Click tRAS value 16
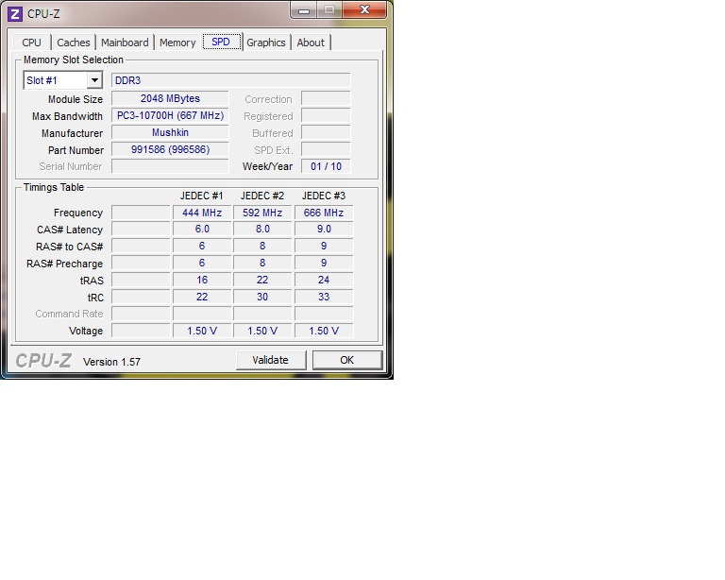Image resolution: width=725 pixels, height=580 pixels. coord(202,280)
